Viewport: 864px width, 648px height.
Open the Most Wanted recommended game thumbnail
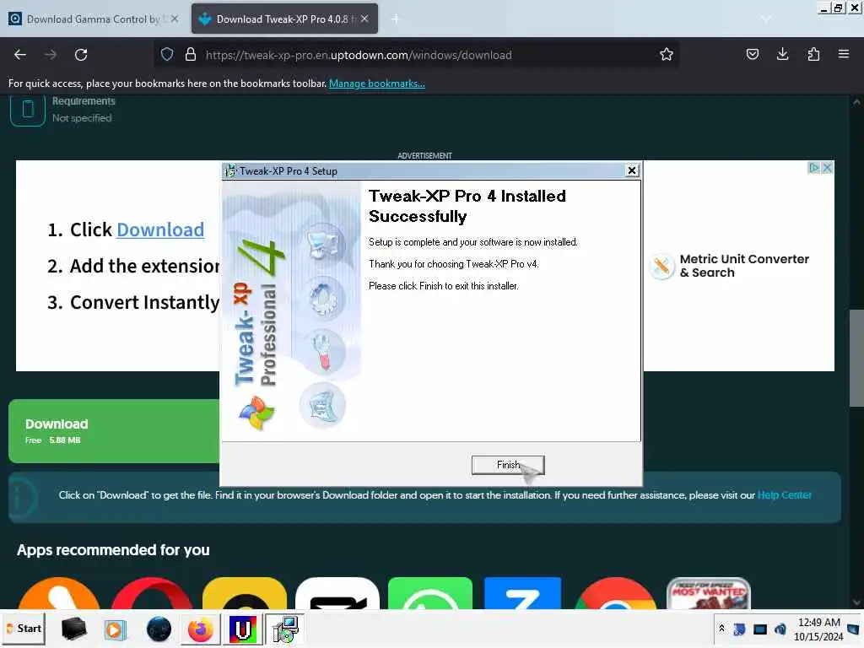709,593
